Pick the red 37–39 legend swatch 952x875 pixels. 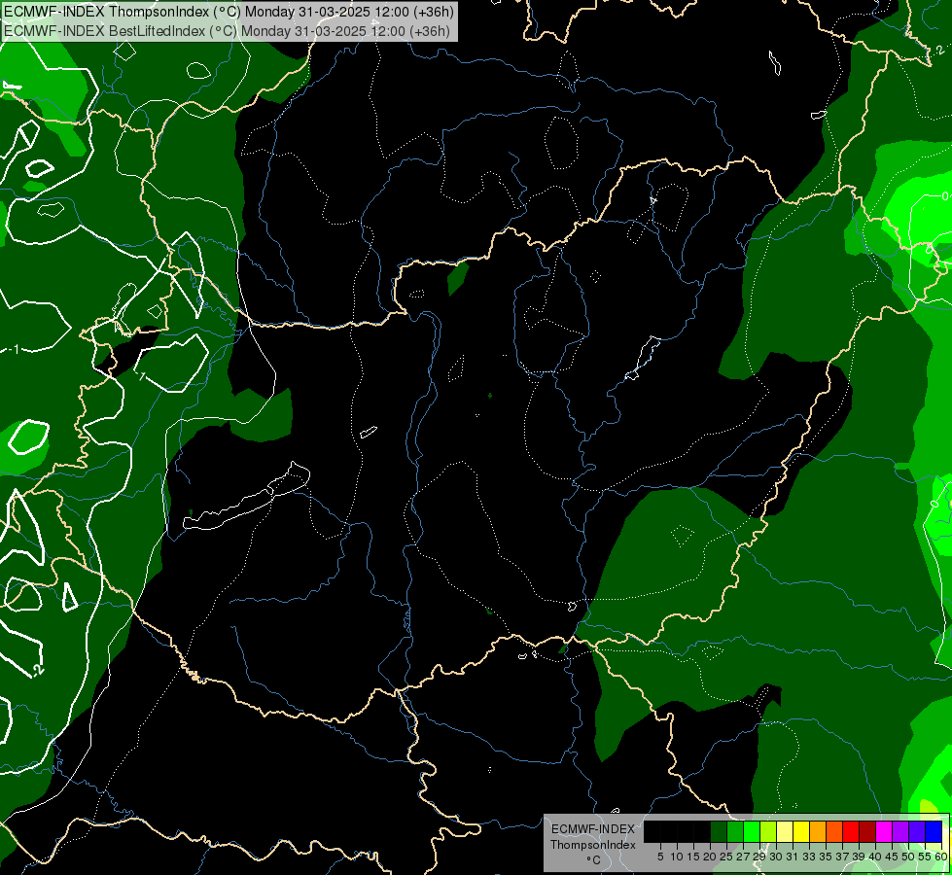(x=851, y=832)
